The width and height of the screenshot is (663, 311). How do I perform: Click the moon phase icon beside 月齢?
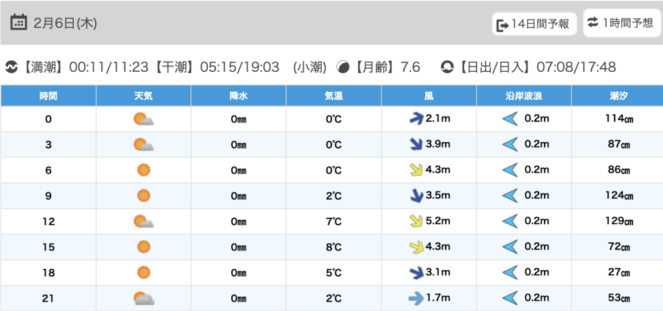pyautogui.click(x=343, y=67)
